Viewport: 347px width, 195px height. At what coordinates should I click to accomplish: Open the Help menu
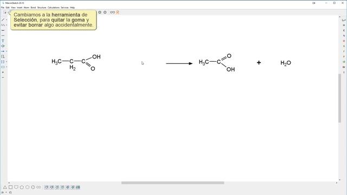(72, 8)
